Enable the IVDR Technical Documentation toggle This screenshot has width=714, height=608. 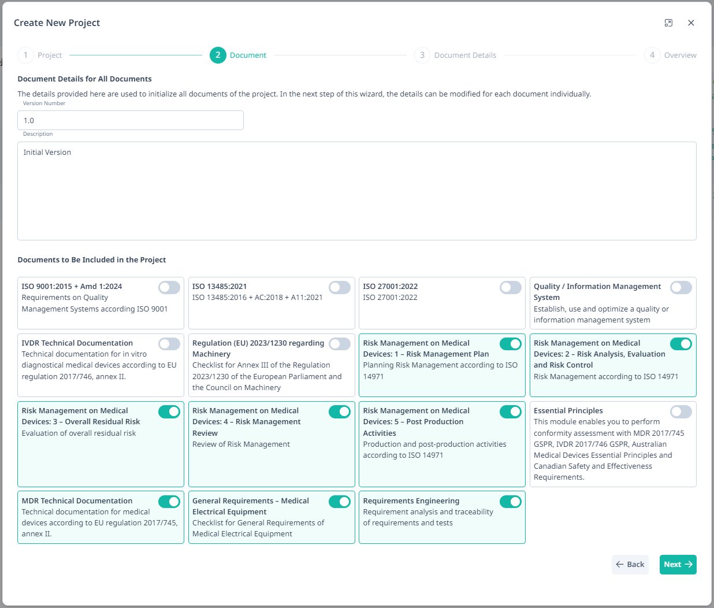point(169,344)
